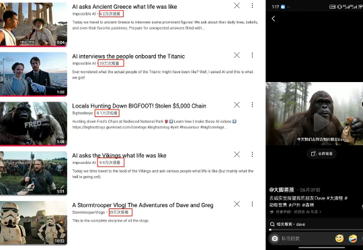Open Vikings video thumbnail
The height and width of the screenshot is (250, 363).
[x=34, y=173]
